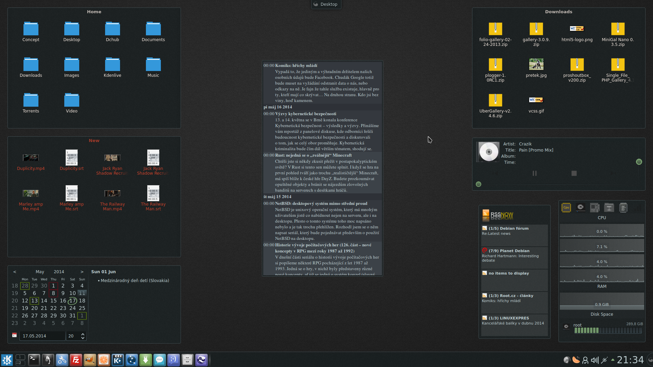Go to next month in calendar

tap(82, 272)
